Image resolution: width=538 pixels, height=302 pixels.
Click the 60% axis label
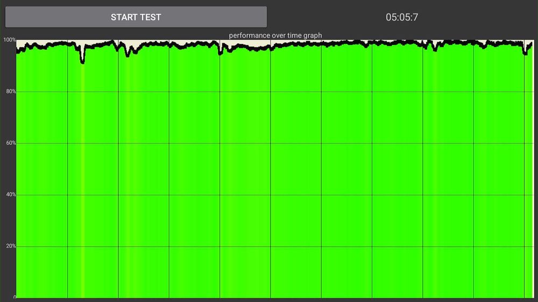tap(11, 143)
